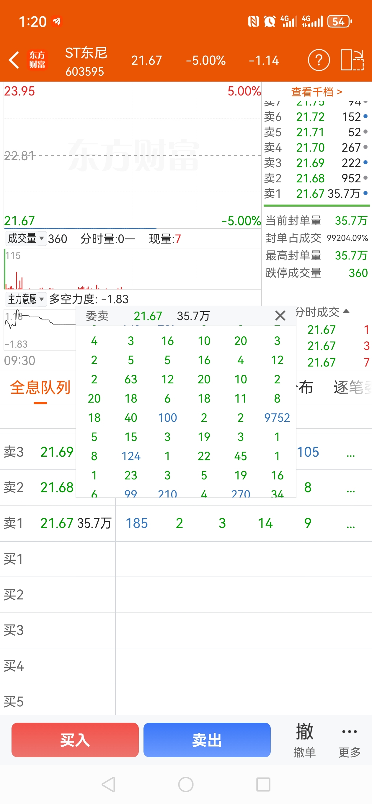This screenshot has height=804, width=372.
Task: Tap alarm icon in status bar
Action: point(270,22)
